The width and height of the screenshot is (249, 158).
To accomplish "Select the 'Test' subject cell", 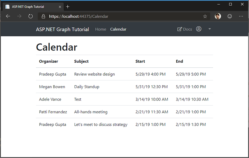I will click(78, 99).
